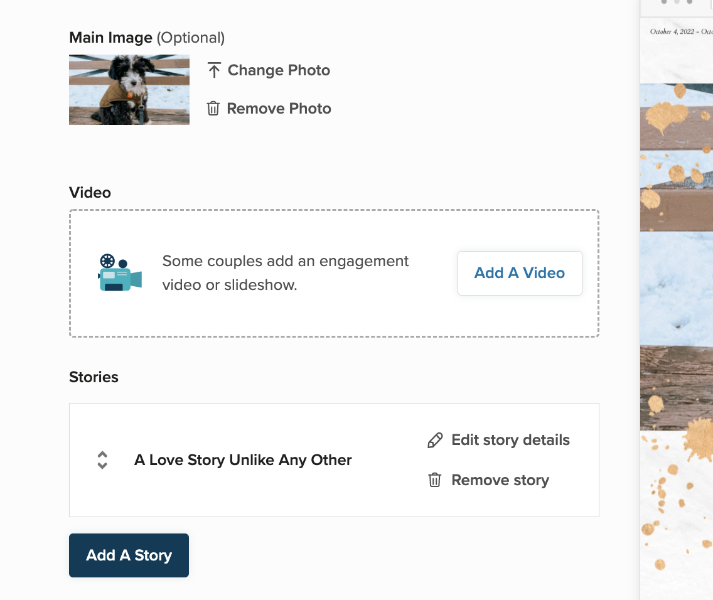
Task: Click the engagement video description text
Action: (286, 273)
